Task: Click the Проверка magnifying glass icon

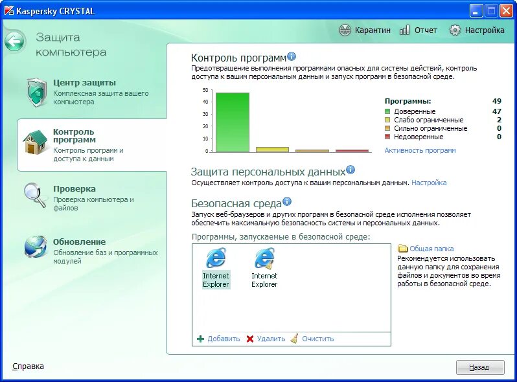Action: pyautogui.click(x=35, y=196)
